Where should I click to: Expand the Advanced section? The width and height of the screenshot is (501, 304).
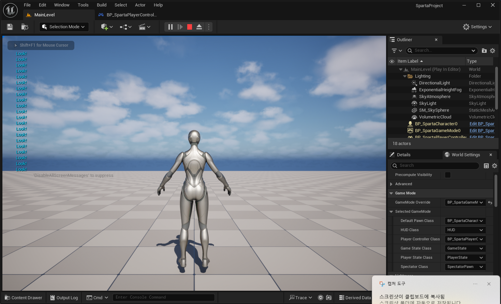391,184
